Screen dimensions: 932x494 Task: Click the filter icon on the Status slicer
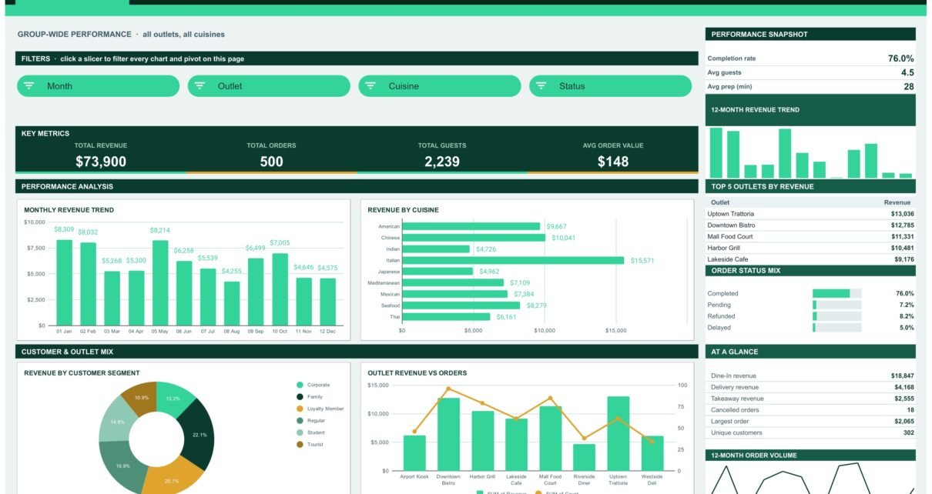pyautogui.click(x=541, y=86)
